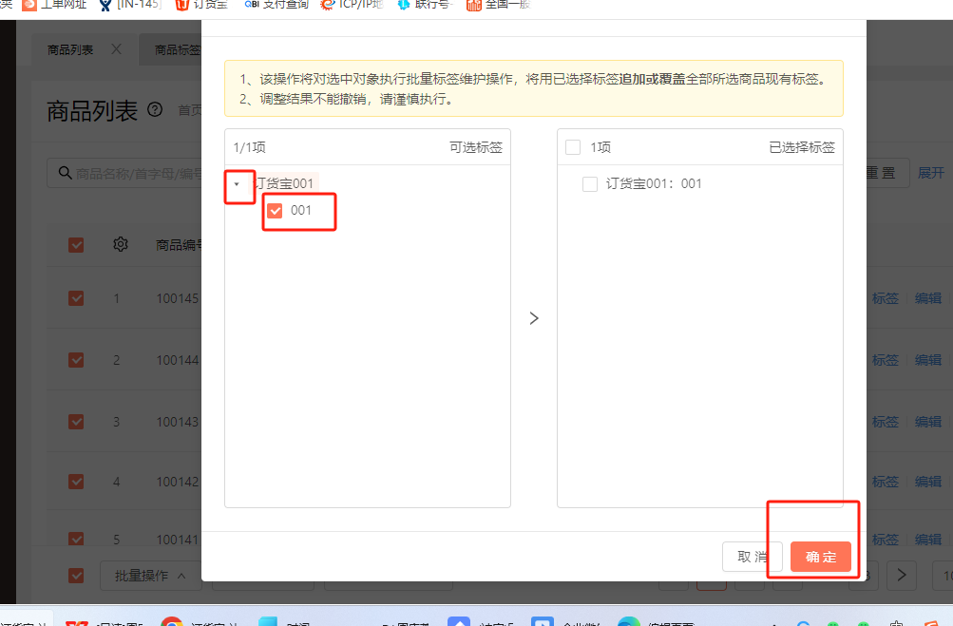Click the 已选择标签 panel header text
The width and height of the screenshot is (953, 626).
pos(802,147)
